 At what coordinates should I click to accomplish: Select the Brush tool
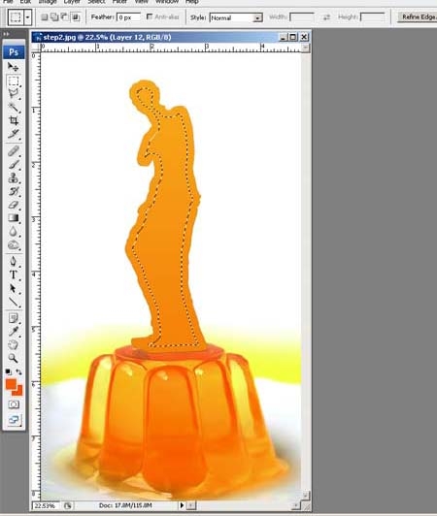[14, 165]
